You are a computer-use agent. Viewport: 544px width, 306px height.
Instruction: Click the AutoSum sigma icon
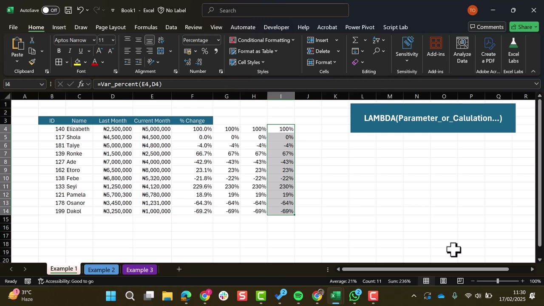355,40
